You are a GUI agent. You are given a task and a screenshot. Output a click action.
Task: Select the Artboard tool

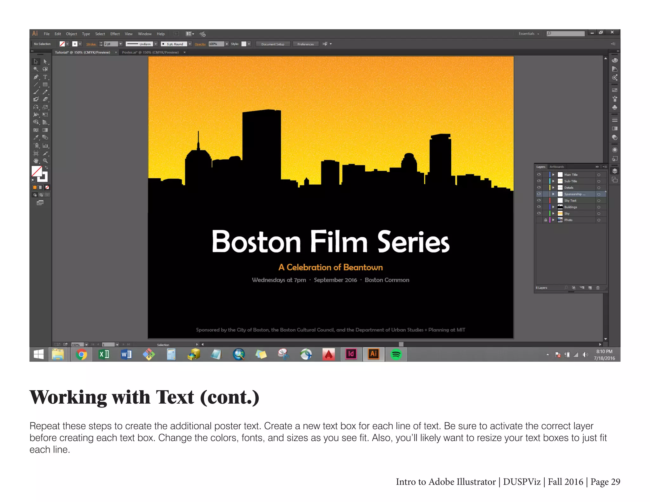click(36, 153)
